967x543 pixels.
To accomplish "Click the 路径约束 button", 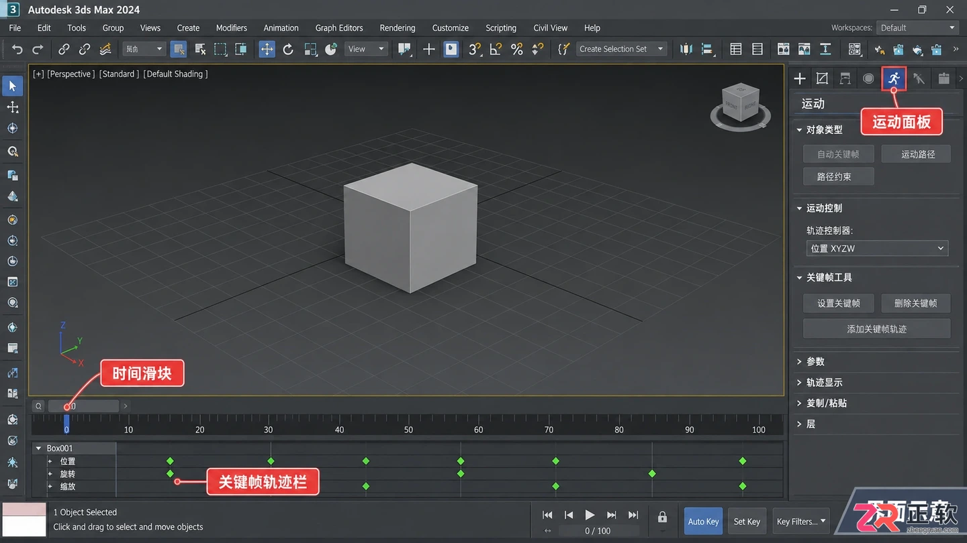I will (x=838, y=177).
